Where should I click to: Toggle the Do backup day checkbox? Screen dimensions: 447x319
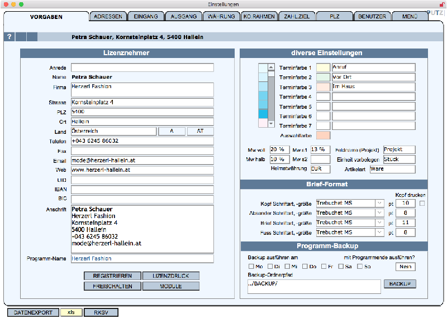pos(305,267)
